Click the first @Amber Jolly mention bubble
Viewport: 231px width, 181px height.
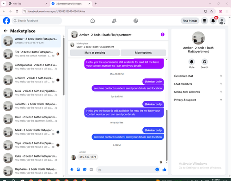point(153,81)
